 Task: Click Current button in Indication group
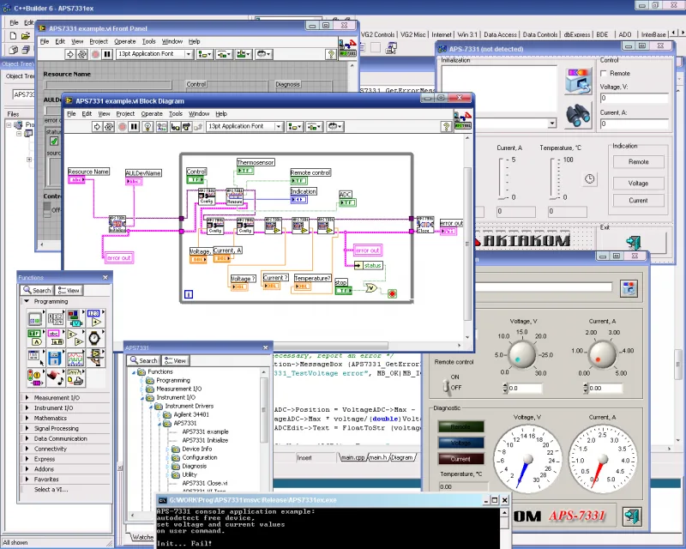638,201
